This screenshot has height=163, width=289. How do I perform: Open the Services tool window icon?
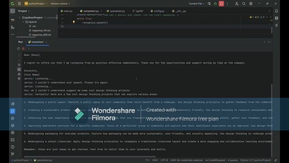click(13, 133)
